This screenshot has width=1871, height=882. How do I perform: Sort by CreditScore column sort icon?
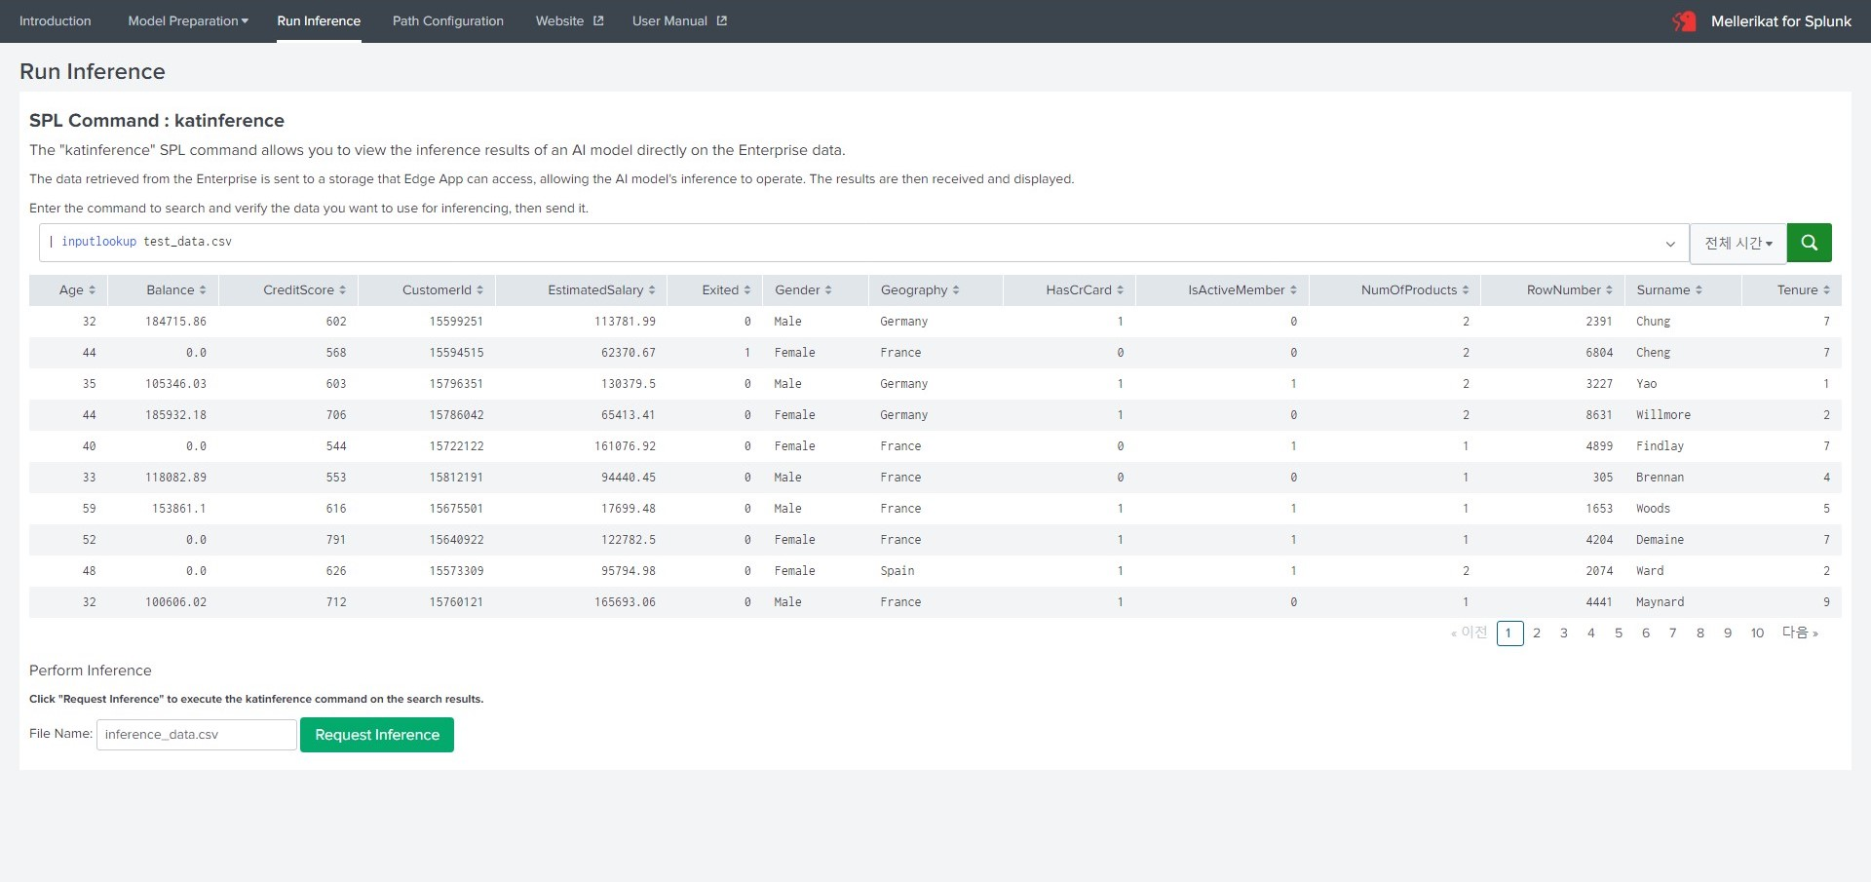[x=342, y=290]
